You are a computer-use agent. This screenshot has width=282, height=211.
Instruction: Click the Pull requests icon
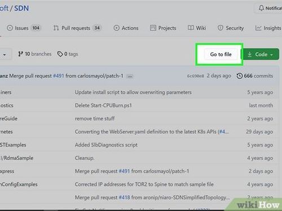coord(56,28)
